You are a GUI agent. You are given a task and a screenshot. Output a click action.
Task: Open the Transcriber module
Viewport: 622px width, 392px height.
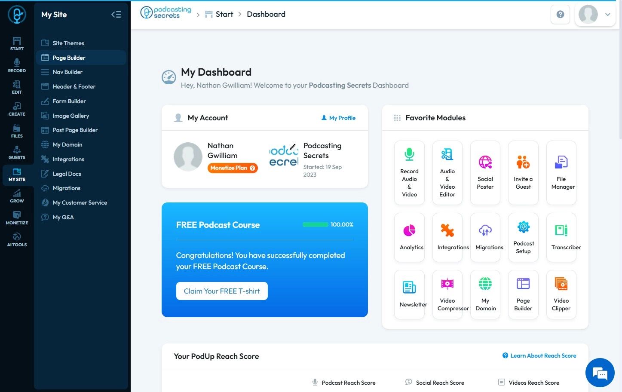point(561,237)
